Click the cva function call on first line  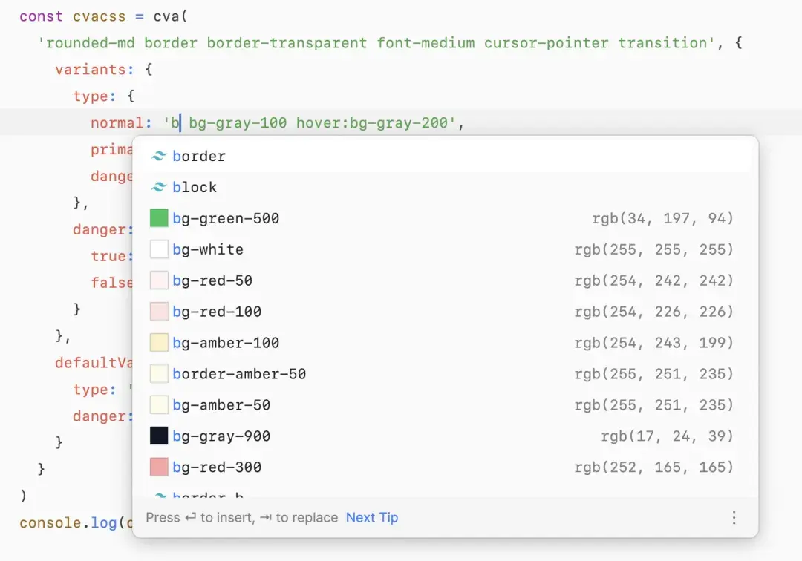tap(167, 16)
